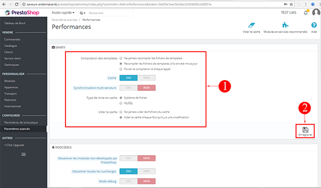This screenshot has height=188, width=321.
Task: Open Service client in the sidebar
Action: coord(12,58)
